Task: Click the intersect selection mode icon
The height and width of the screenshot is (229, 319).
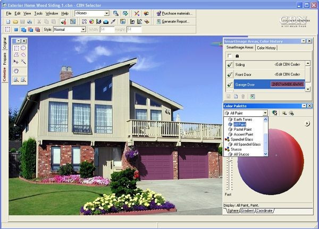Action: tap(37, 30)
